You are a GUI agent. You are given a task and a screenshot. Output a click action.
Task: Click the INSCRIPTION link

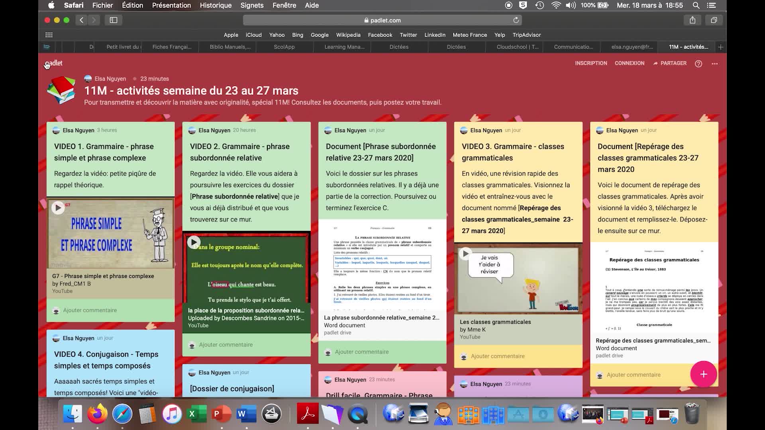590,63
